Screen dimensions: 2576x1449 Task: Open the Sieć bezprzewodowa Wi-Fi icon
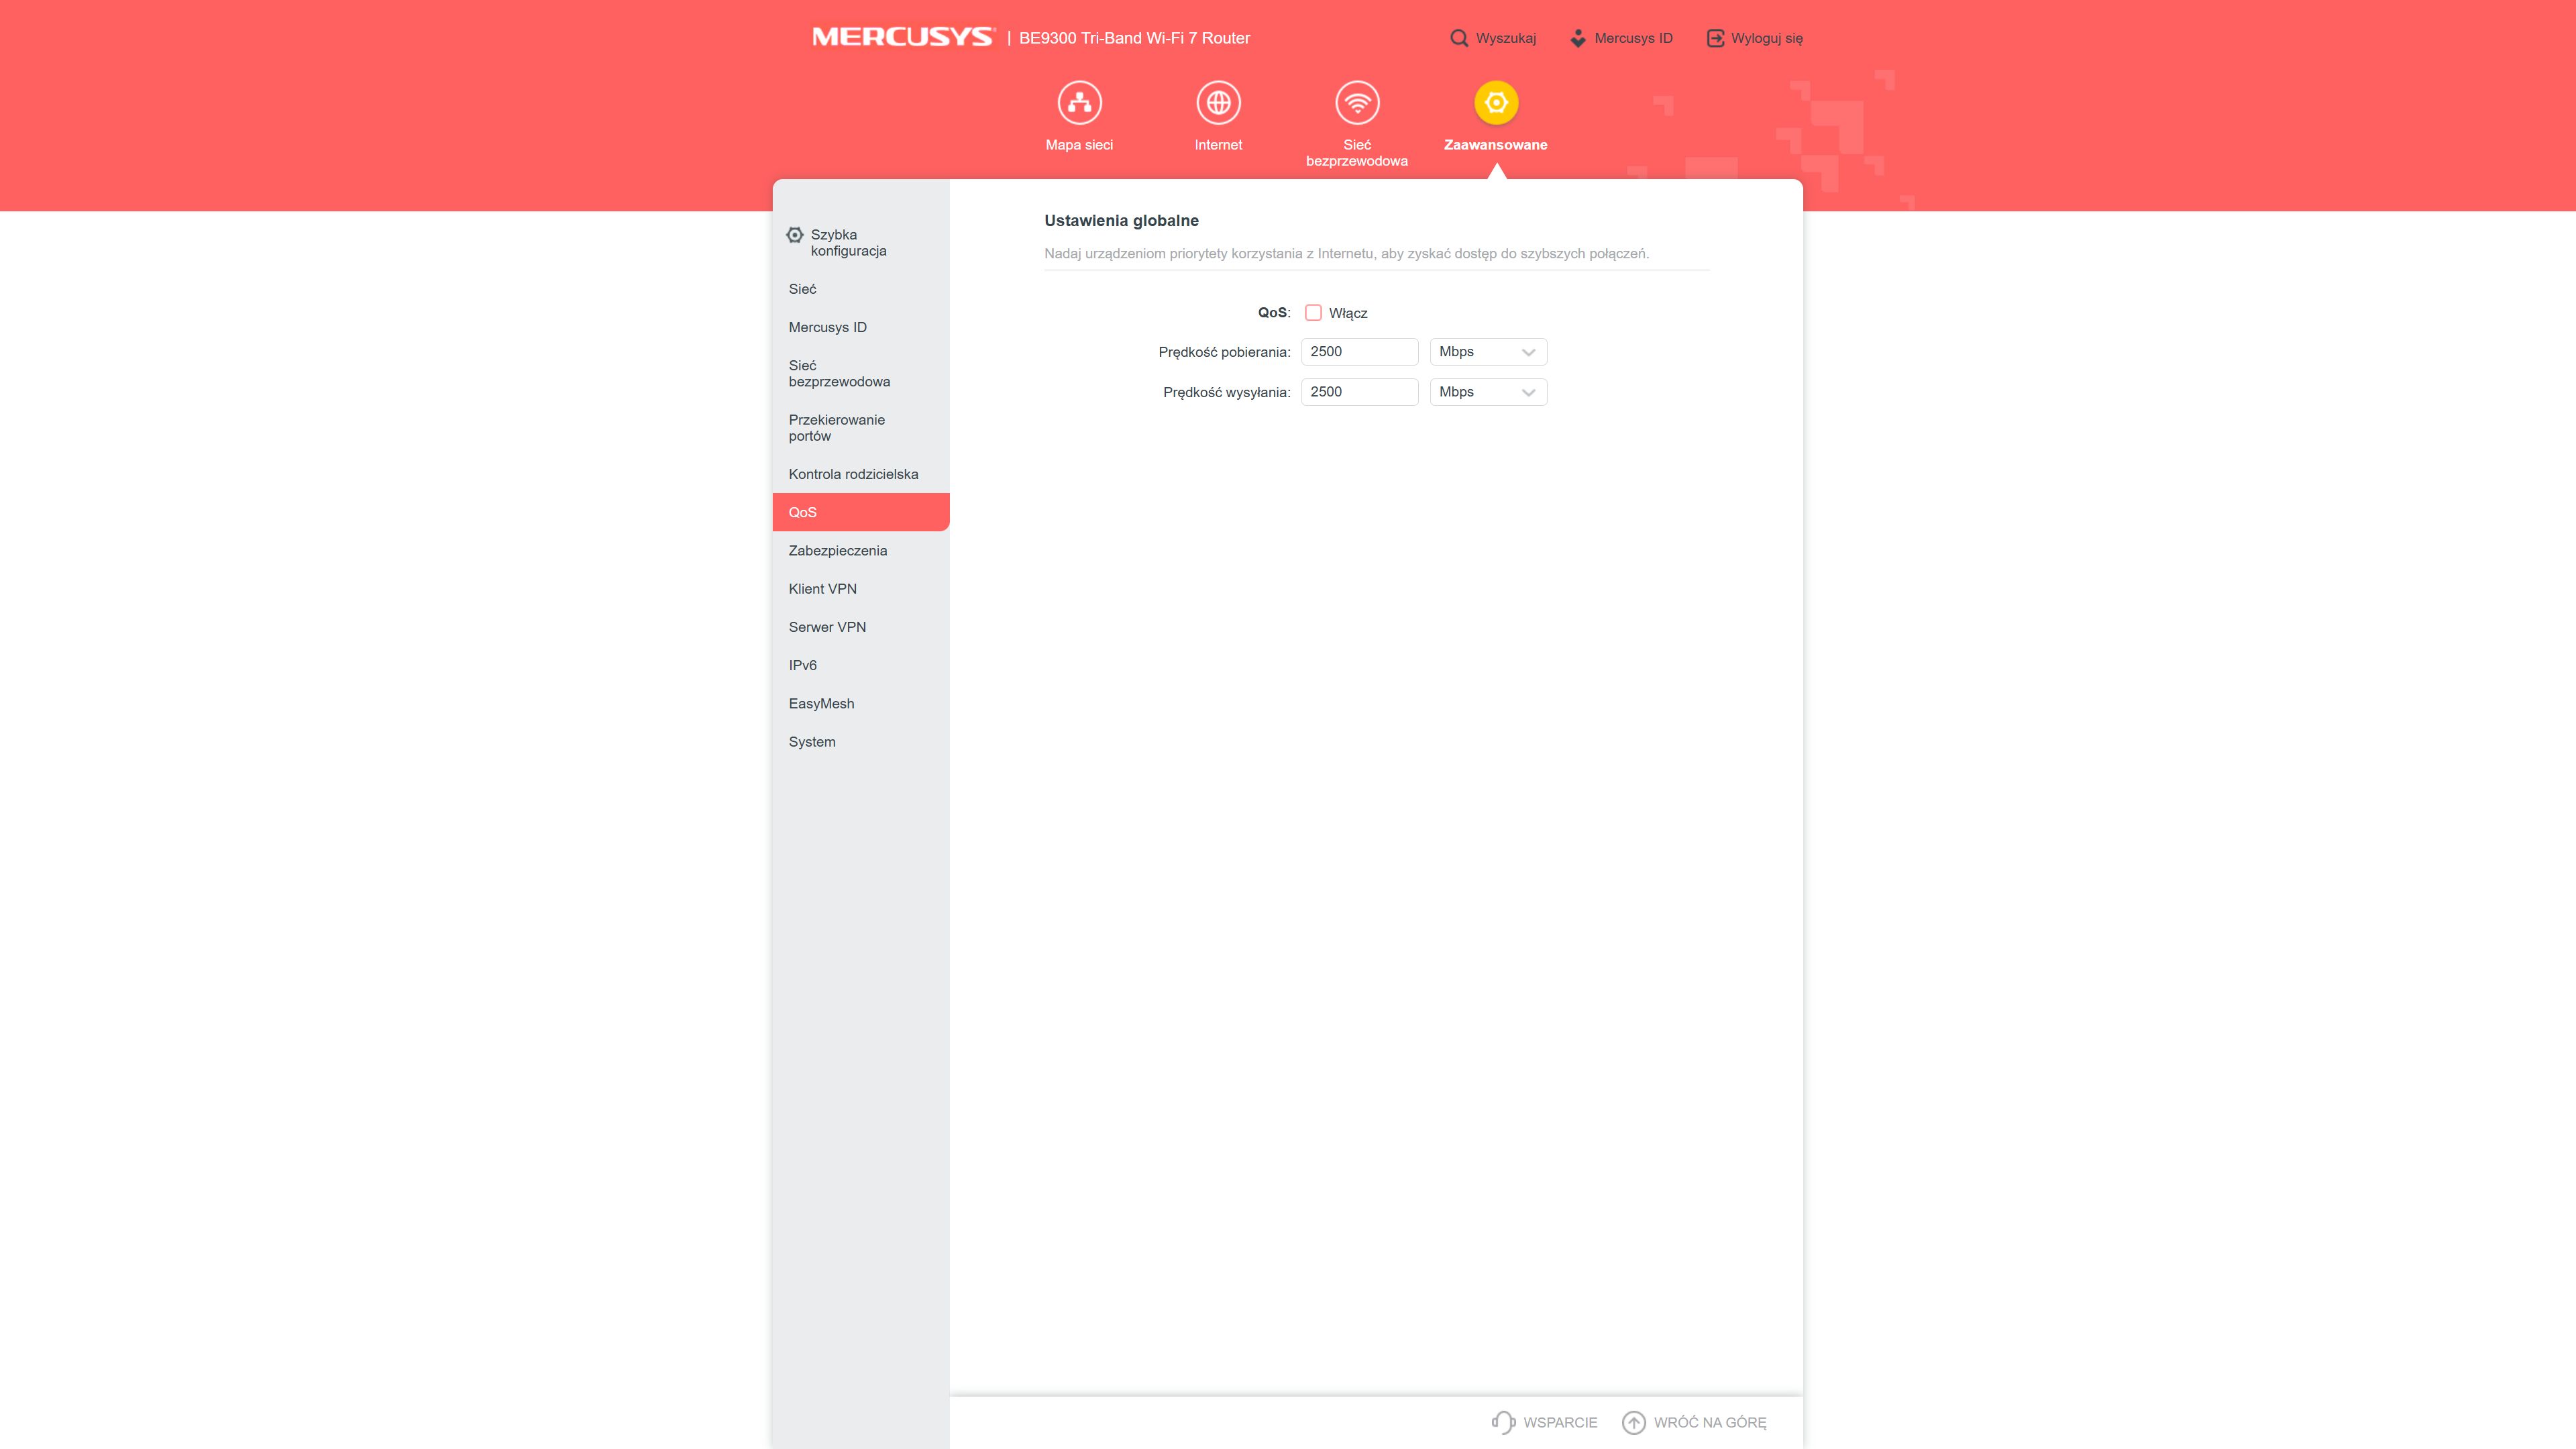tap(1357, 102)
